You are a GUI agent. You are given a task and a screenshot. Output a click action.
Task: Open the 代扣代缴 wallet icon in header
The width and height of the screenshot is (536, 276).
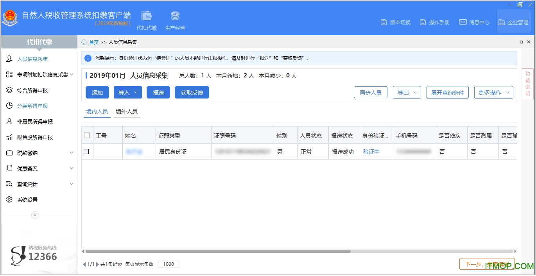coord(147,16)
